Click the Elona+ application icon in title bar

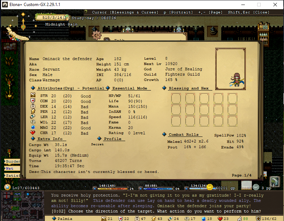tap(5, 5)
